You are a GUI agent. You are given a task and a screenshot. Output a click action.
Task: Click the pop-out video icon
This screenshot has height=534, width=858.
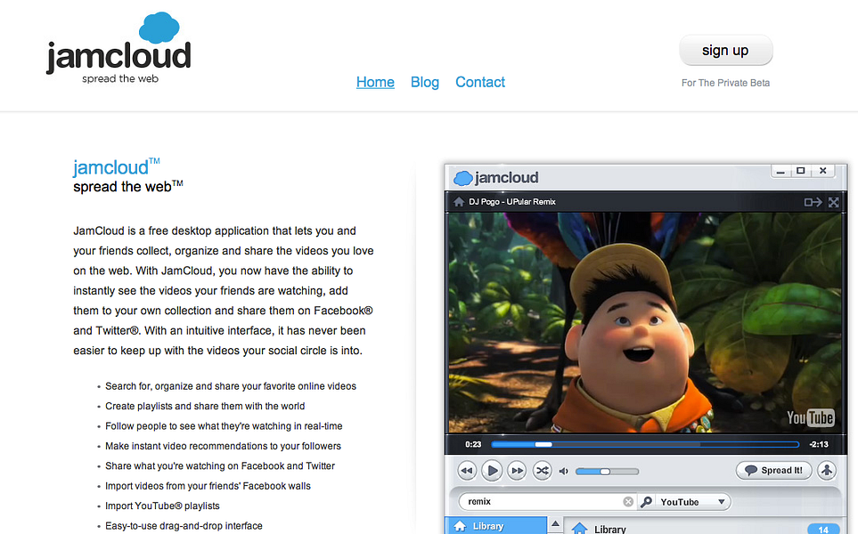(812, 202)
